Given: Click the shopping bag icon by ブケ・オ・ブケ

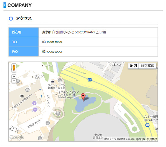Looking at the screenshot, I should [x=53, y=81].
